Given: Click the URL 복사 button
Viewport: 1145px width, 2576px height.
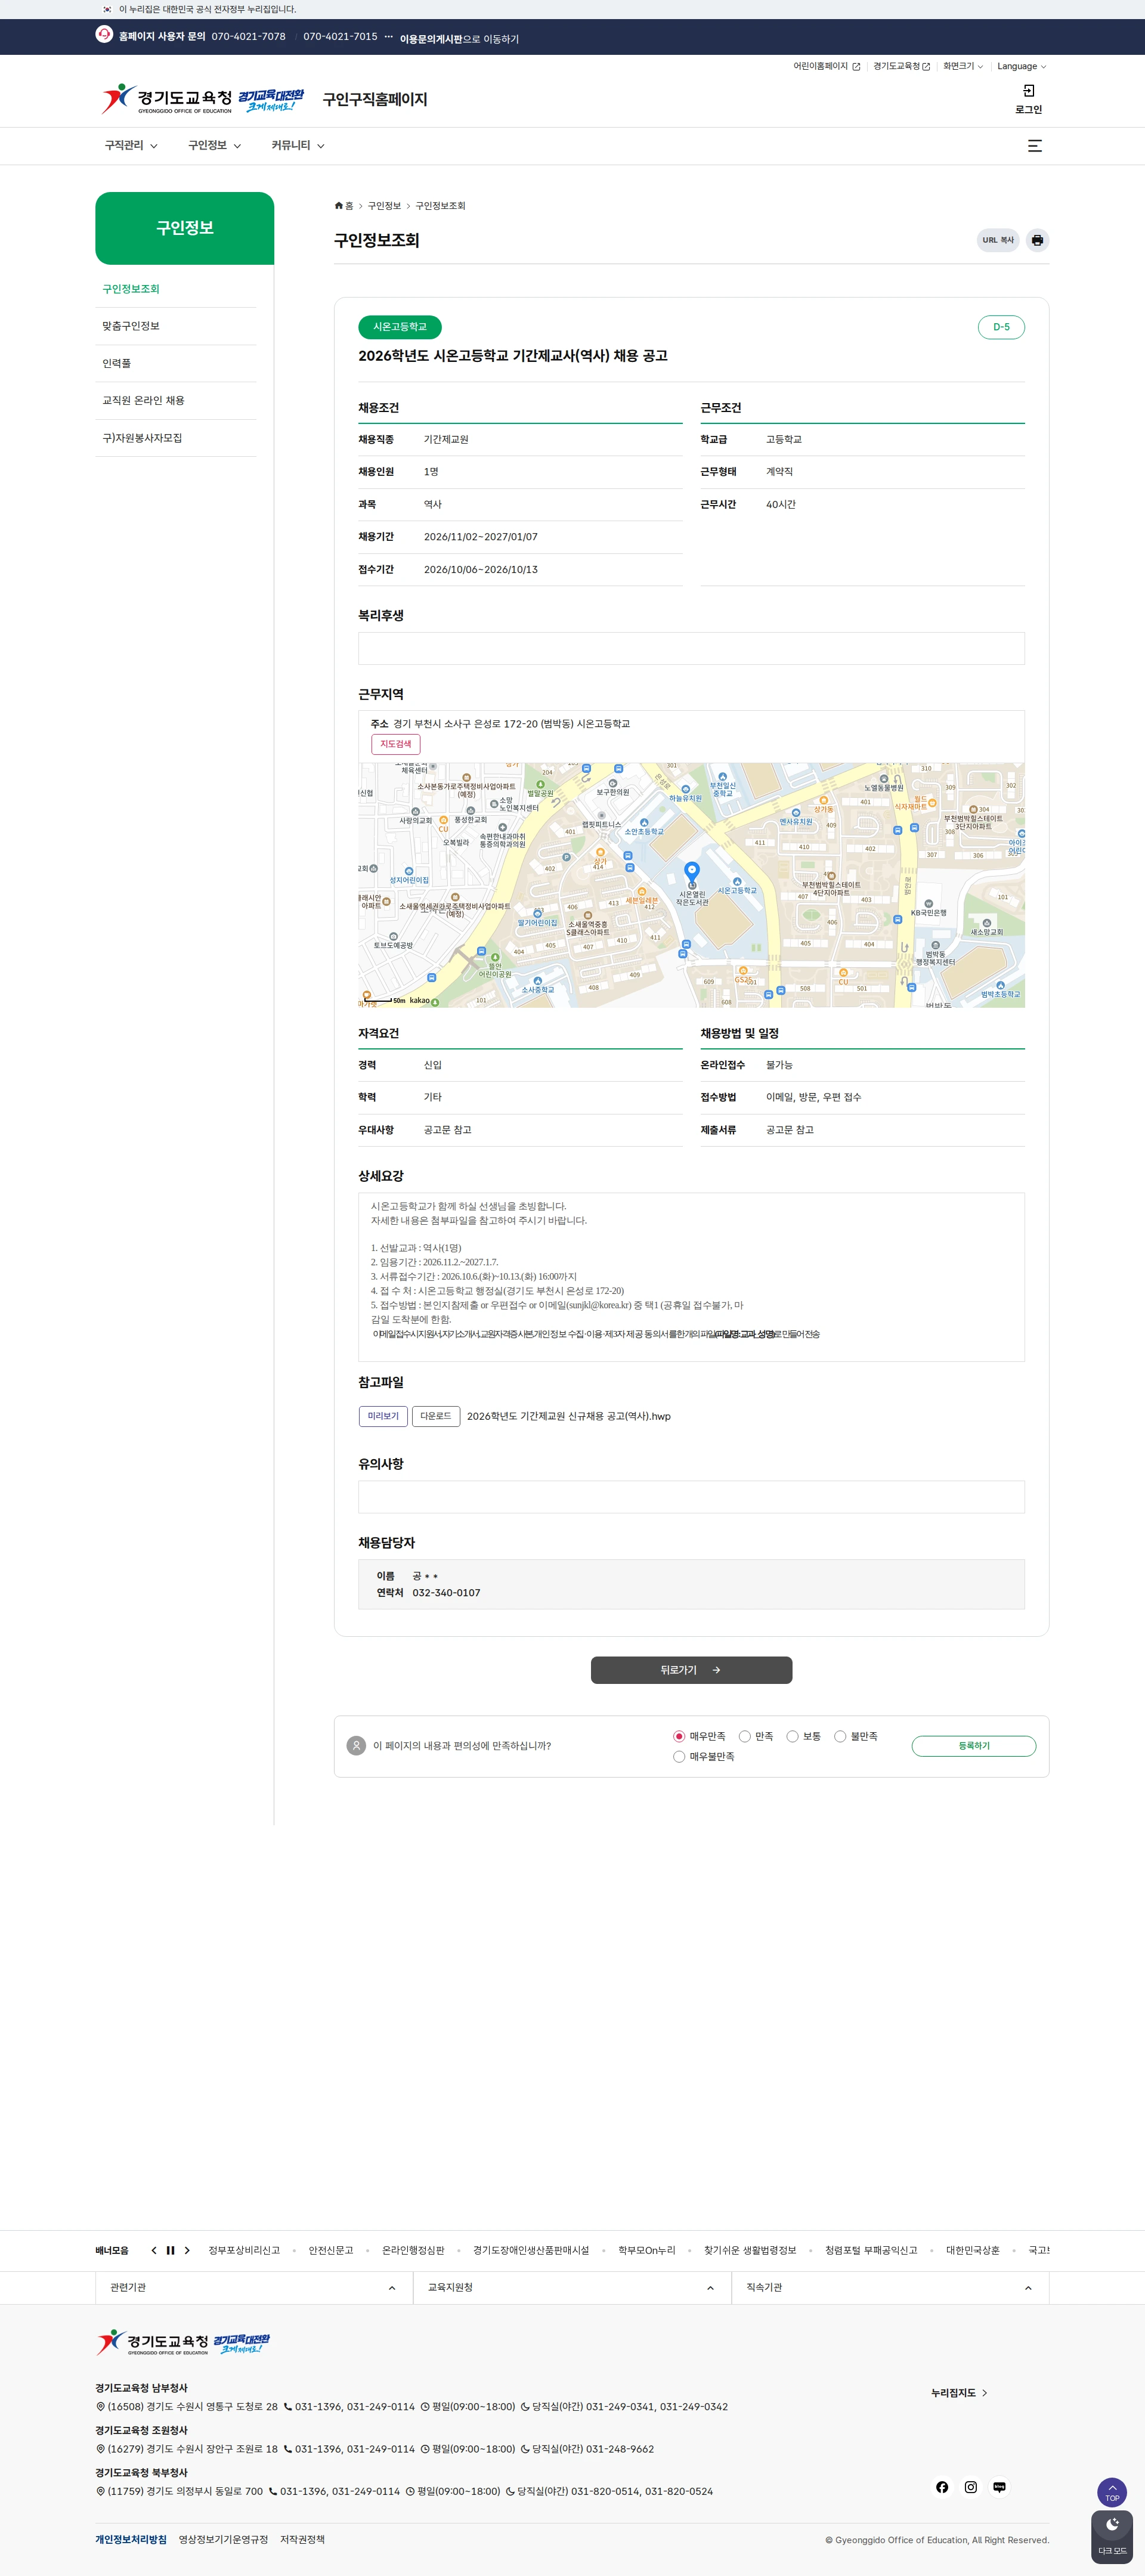Looking at the screenshot, I should [x=998, y=240].
